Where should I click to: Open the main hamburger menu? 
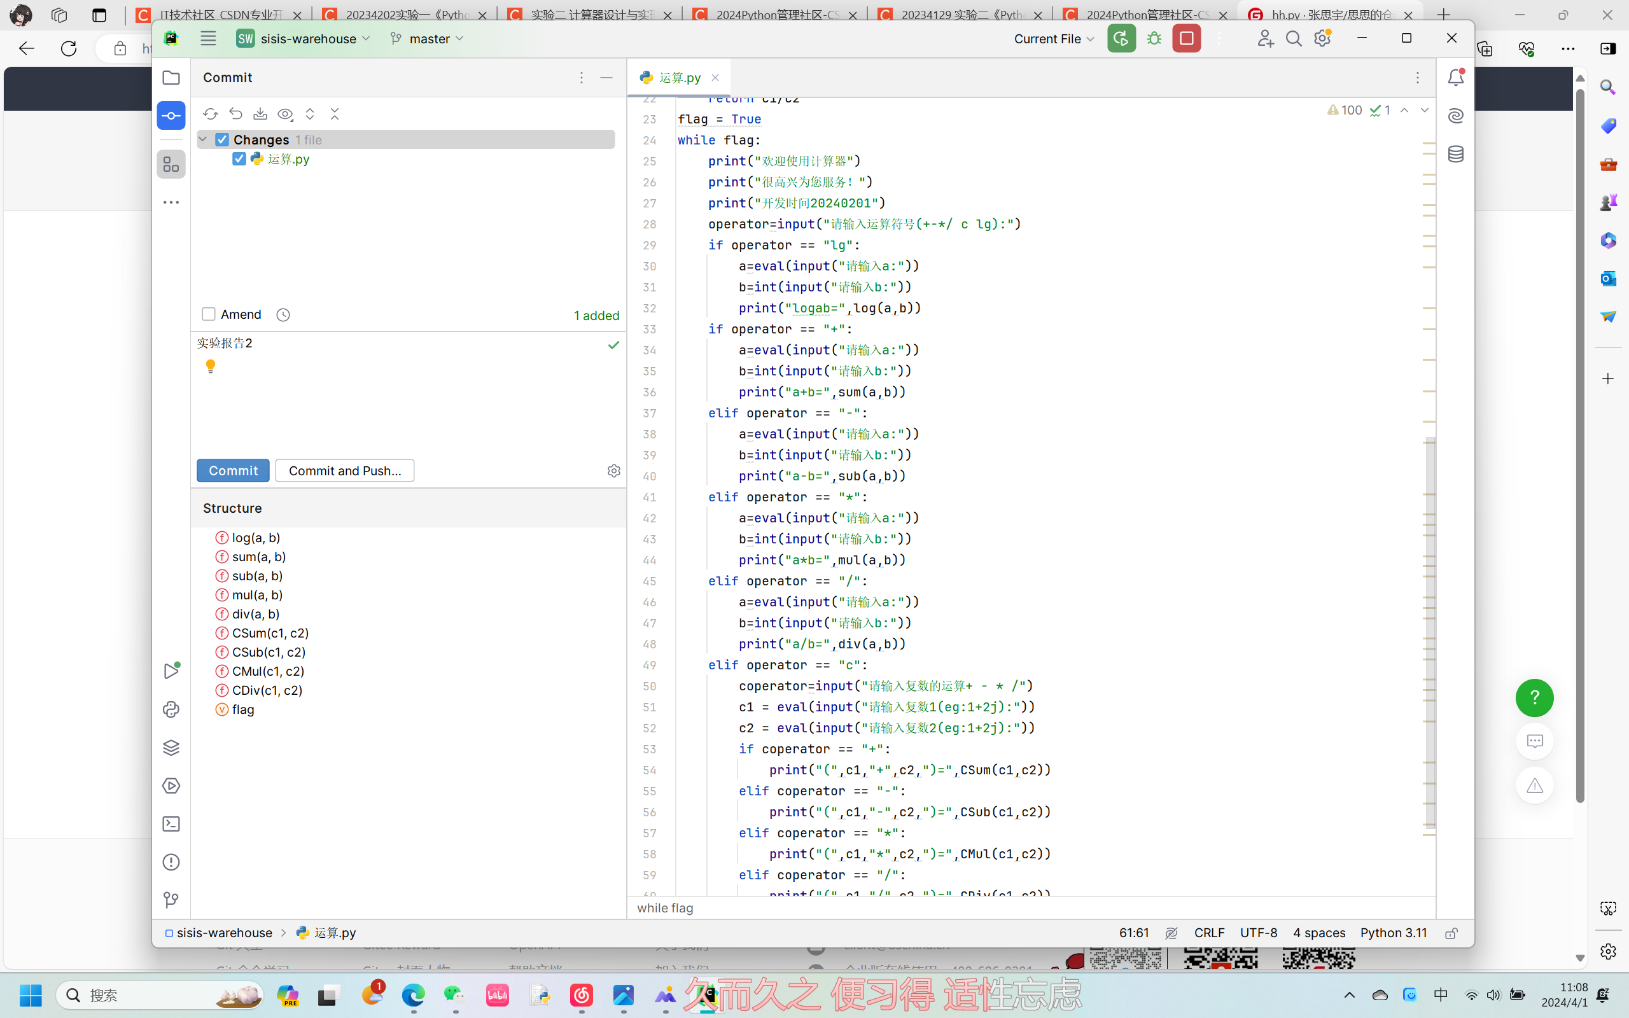(208, 38)
